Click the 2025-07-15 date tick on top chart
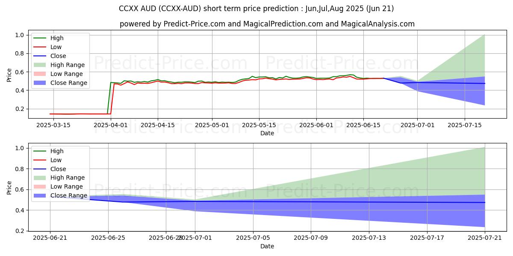The image size is (513, 256). pos(464,125)
